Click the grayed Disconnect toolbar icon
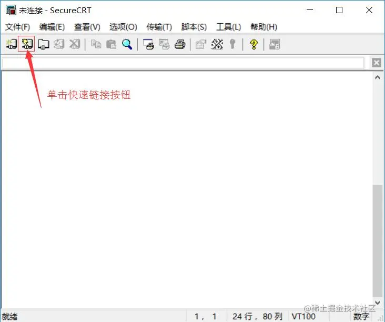This screenshot has height=322, width=385. tap(75, 44)
